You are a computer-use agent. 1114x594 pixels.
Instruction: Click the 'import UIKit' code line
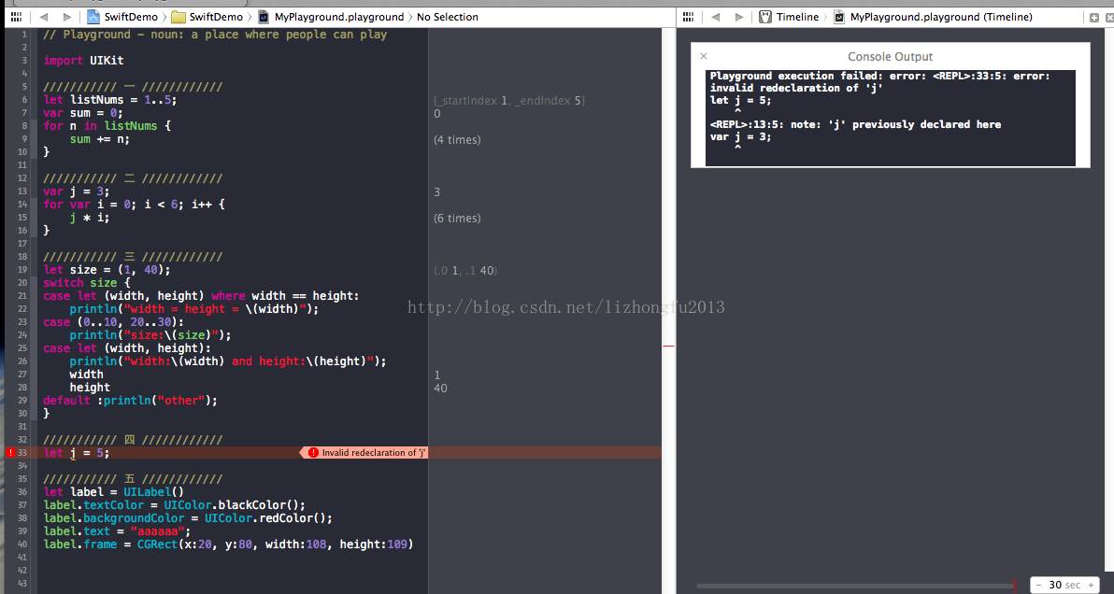(83, 61)
